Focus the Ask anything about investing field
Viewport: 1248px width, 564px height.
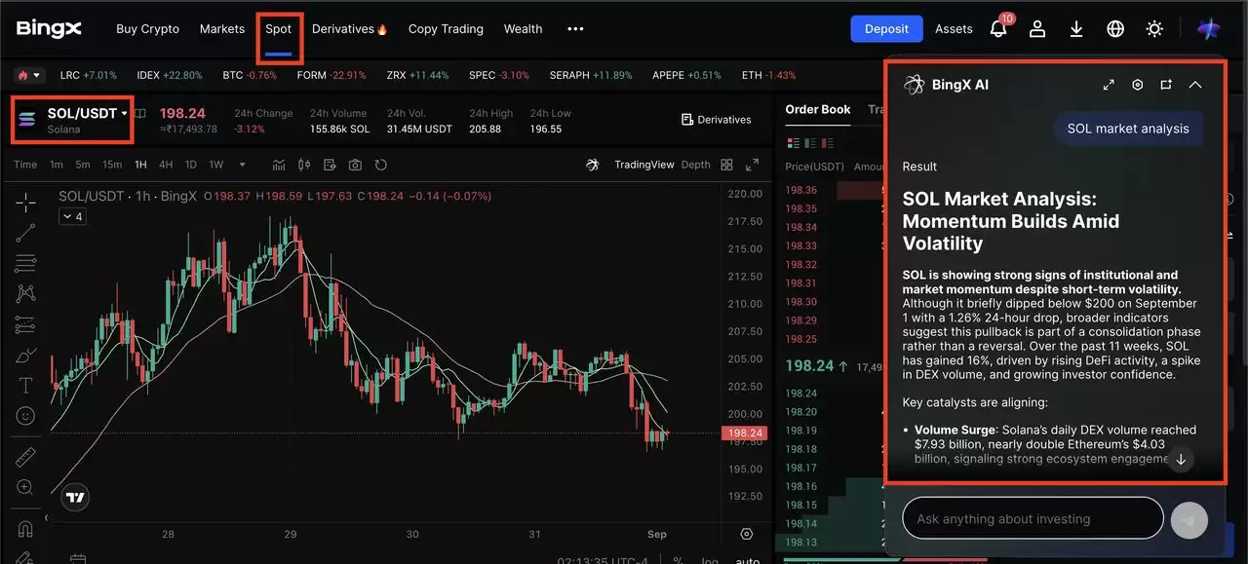coord(1032,519)
